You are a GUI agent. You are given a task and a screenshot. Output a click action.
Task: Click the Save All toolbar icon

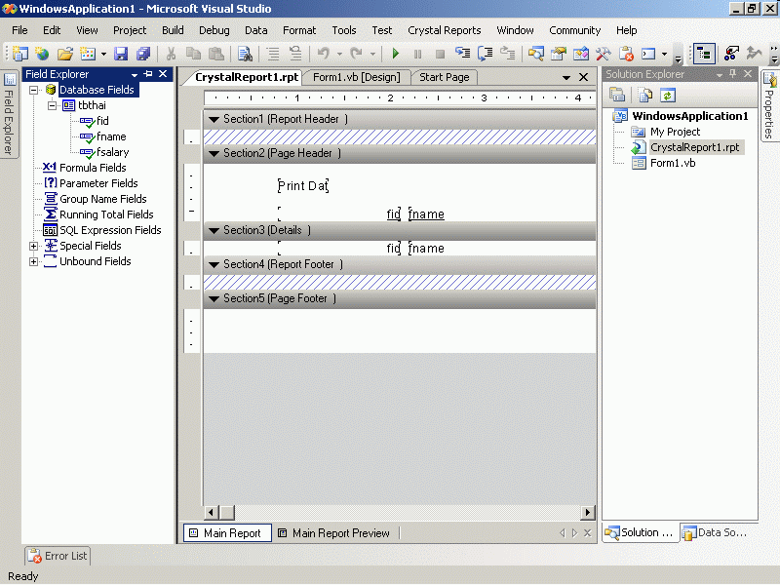click(143, 54)
